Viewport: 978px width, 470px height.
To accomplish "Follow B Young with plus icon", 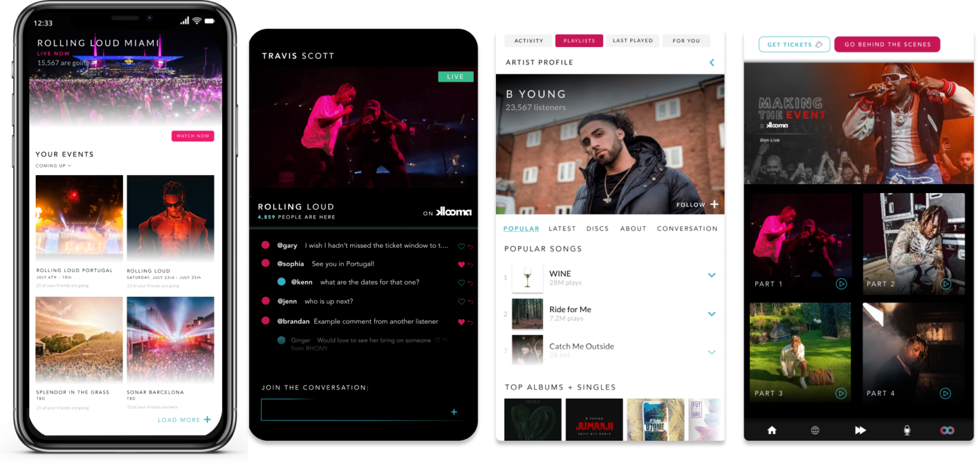I will coord(714,204).
